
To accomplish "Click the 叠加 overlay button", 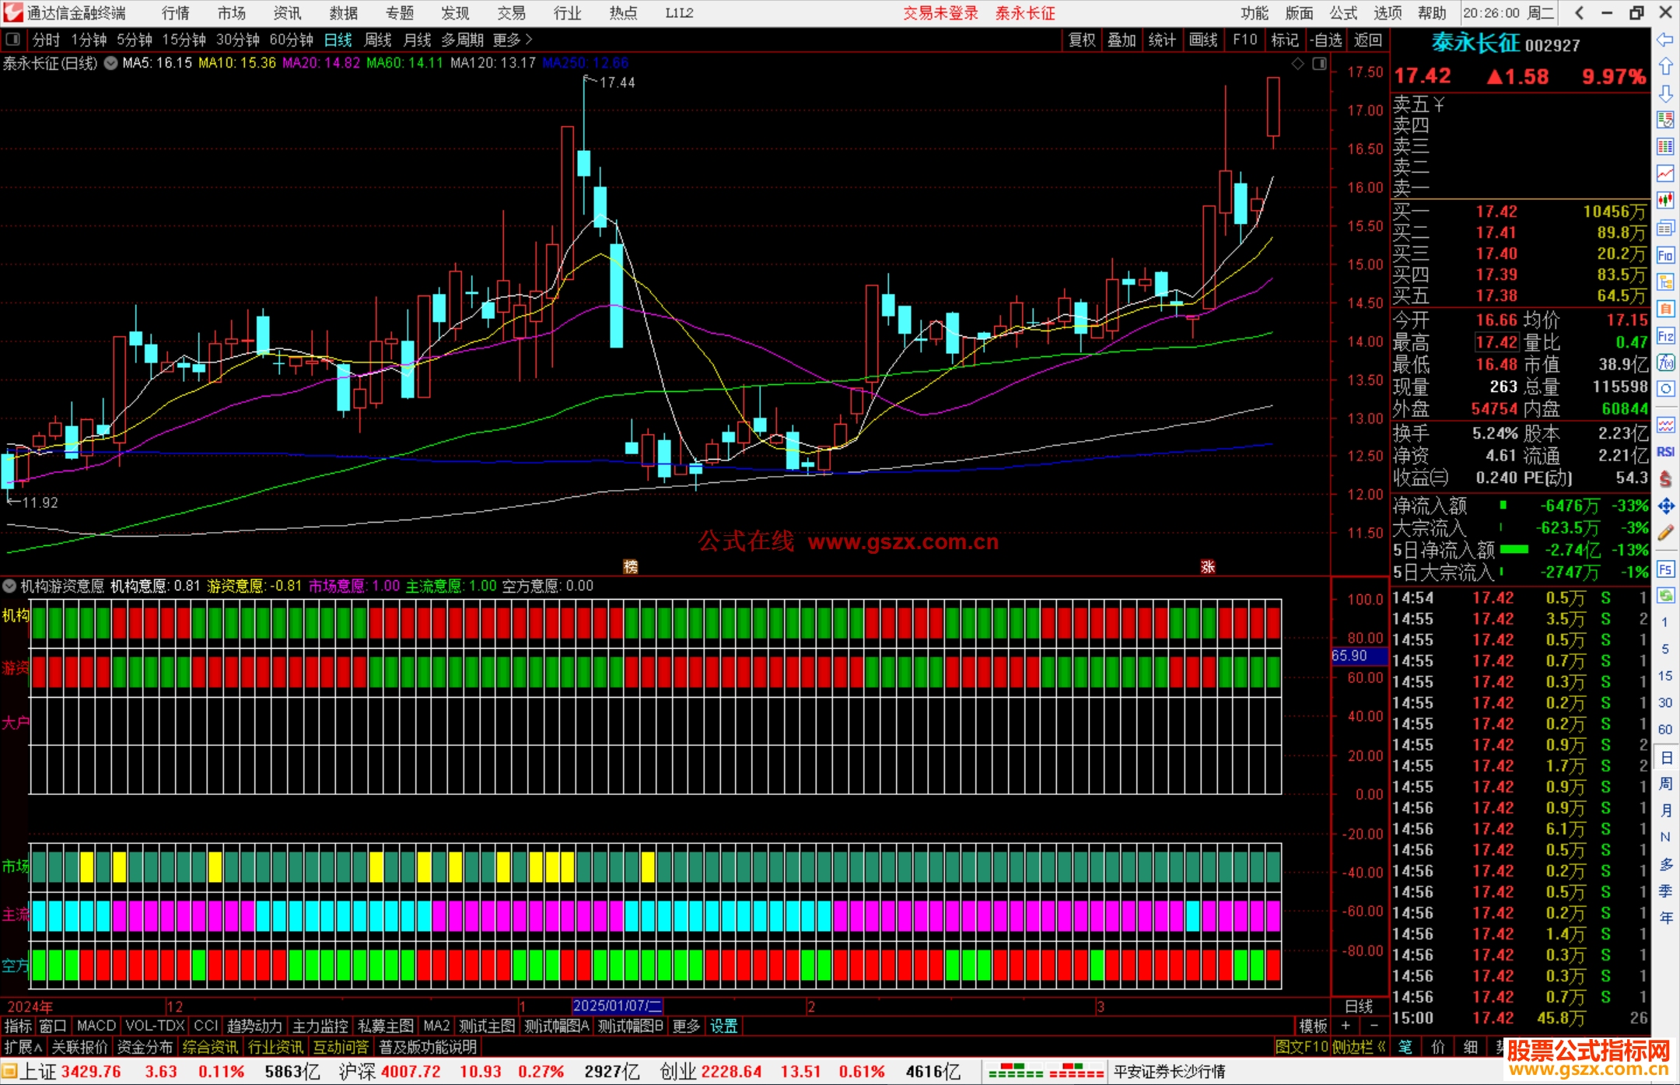I will tap(1122, 40).
